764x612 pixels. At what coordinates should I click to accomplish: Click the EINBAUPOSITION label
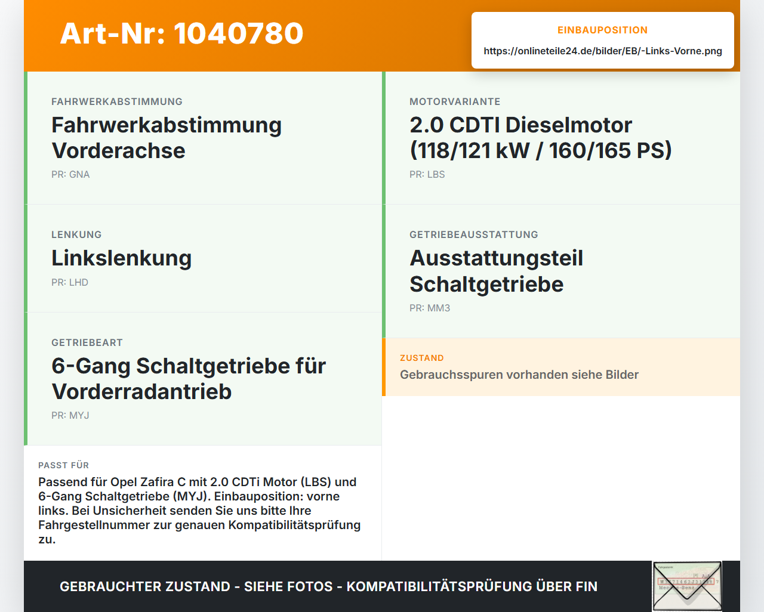click(603, 30)
